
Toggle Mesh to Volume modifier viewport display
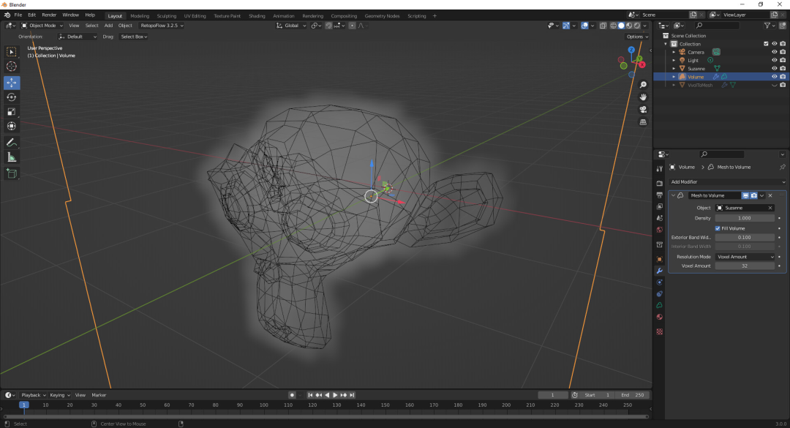pyautogui.click(x=745, y=195)
